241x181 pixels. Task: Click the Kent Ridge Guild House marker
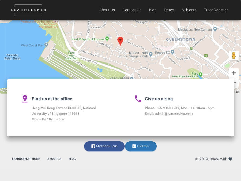(x=107, y=39)
